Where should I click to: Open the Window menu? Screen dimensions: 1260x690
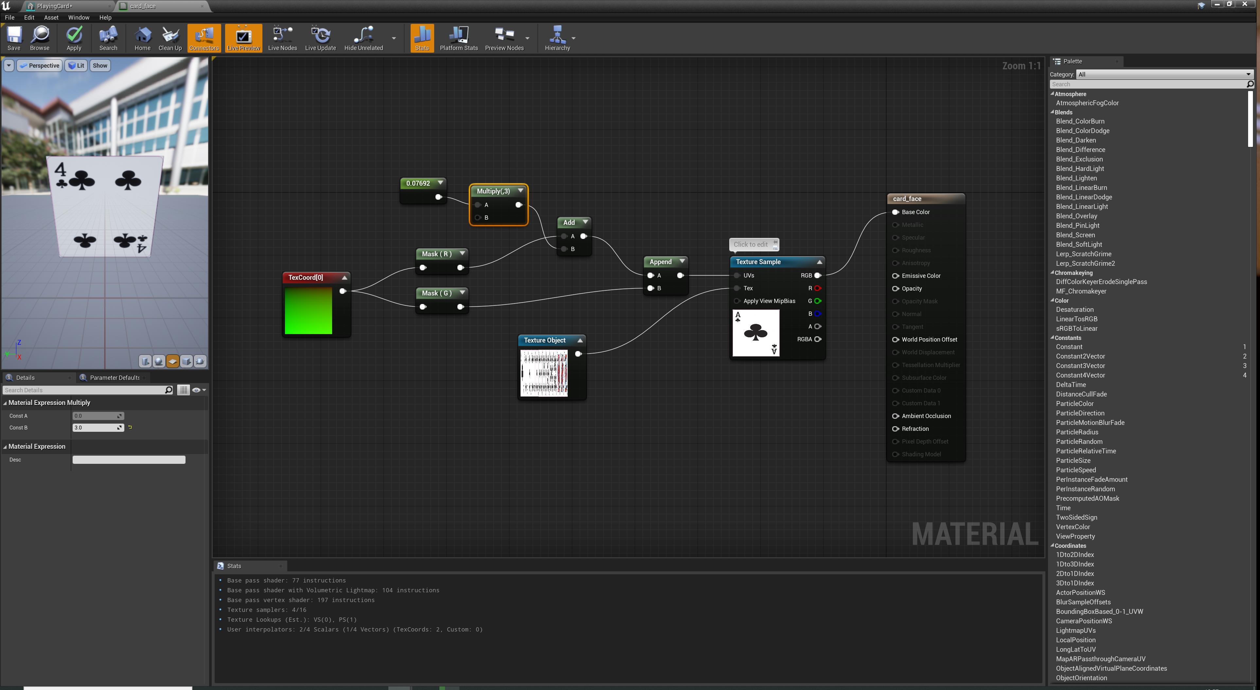pos(78,18)
